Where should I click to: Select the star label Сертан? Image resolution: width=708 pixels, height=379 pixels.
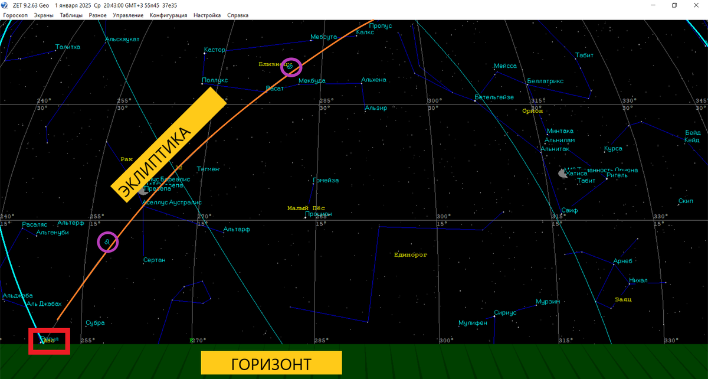tap(155, 260)
